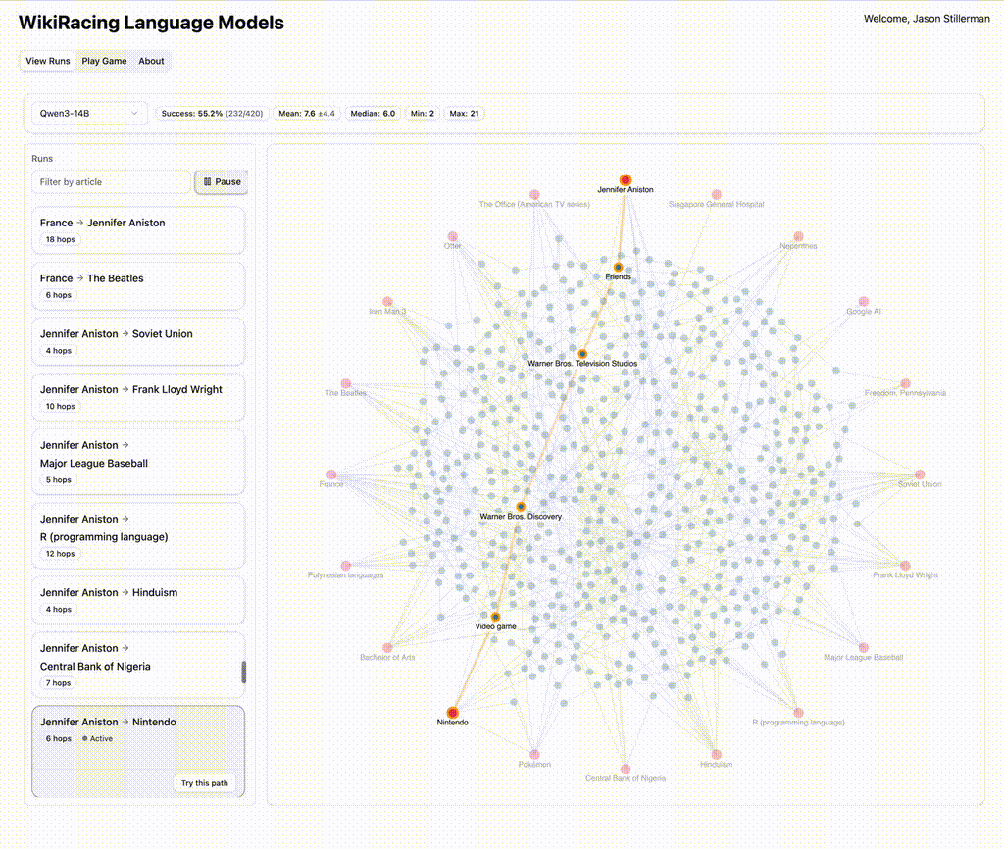
Task: Click the Hinduism graph node
Action: 717,754
